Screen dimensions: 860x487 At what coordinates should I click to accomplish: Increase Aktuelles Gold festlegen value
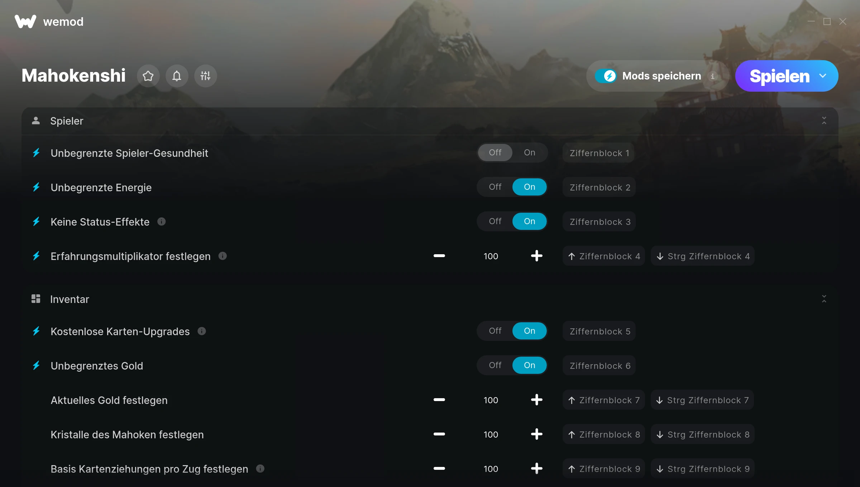tap(536, 400)
